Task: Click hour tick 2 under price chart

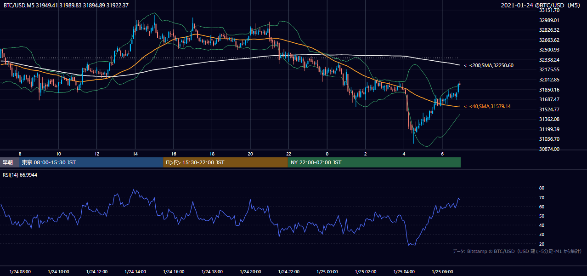Action: [x=365, y=154]
